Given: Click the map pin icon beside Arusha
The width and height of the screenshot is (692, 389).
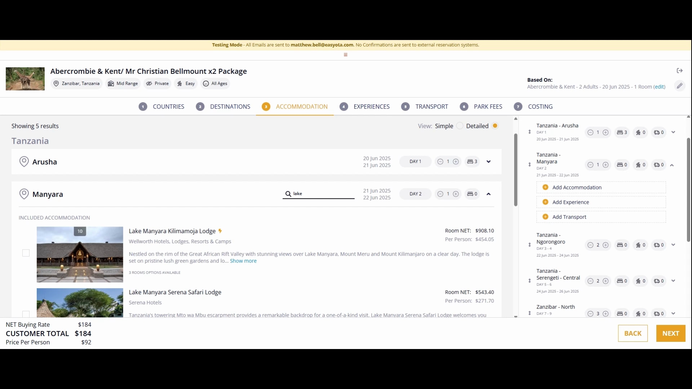Looking at the screenshot, I should [x=24, y=162].
